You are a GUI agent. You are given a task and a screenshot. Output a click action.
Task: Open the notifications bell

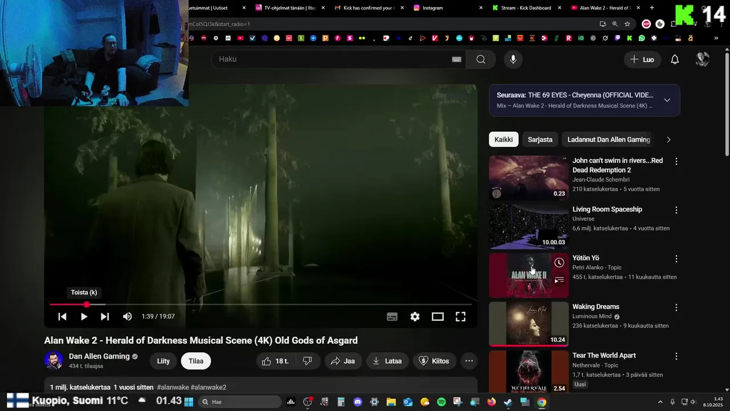point(675,59)
